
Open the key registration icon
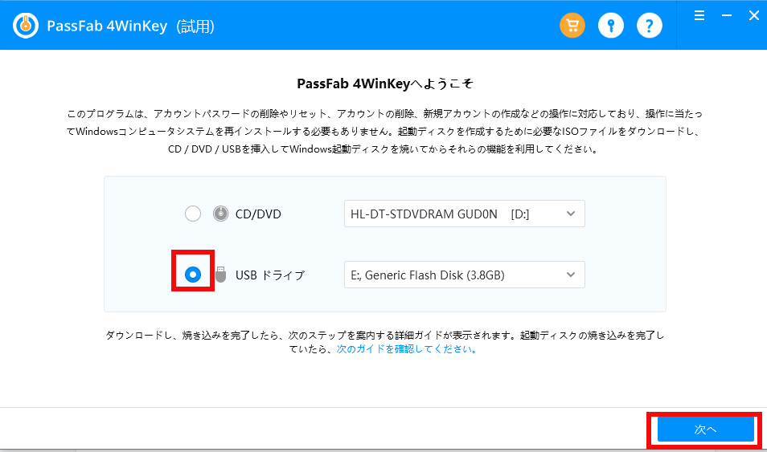coord(611,26)
